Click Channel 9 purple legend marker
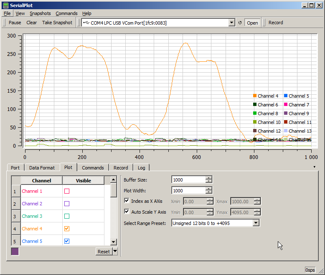This screenshot has width=325, height=275. 286,113
